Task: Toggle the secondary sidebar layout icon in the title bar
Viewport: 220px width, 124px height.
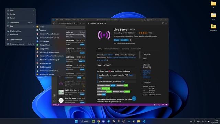Action: point(148,20)
